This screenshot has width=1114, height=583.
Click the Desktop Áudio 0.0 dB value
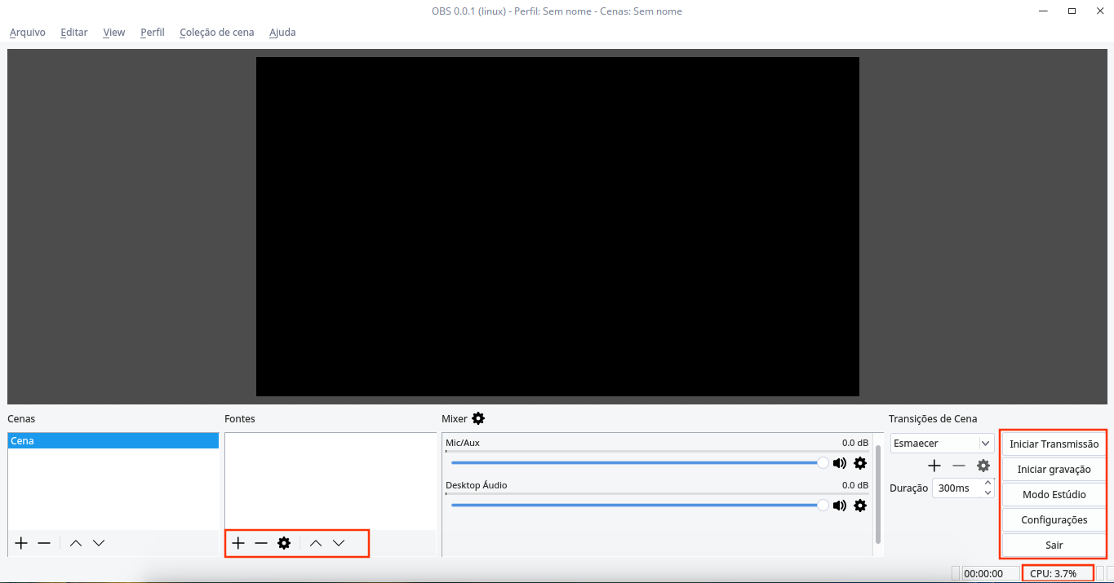click(x=855, y=485)
